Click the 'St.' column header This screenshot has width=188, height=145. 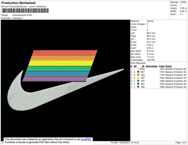143,66
